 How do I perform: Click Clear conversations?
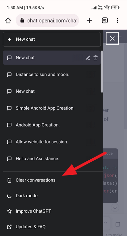coord(52,180)
